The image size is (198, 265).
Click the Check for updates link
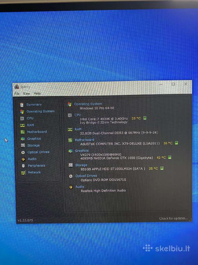click(173, 218)
